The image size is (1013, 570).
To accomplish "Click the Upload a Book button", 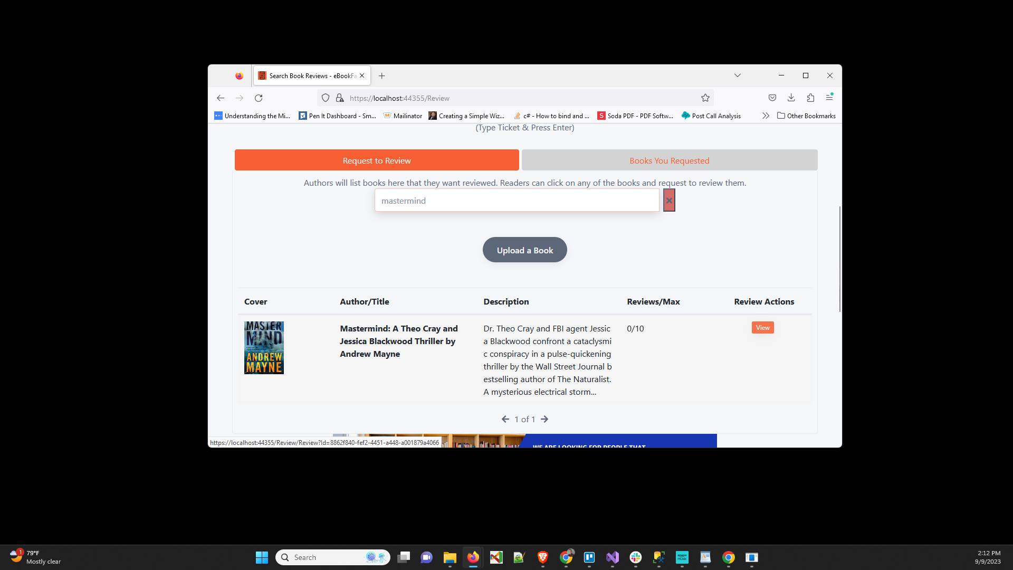I will 524,250.
